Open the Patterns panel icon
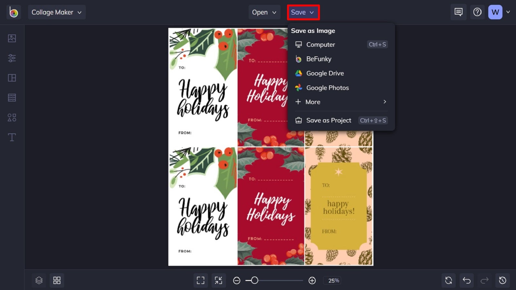Viewport: 516px width, 290px height. (x=12, y=98)
